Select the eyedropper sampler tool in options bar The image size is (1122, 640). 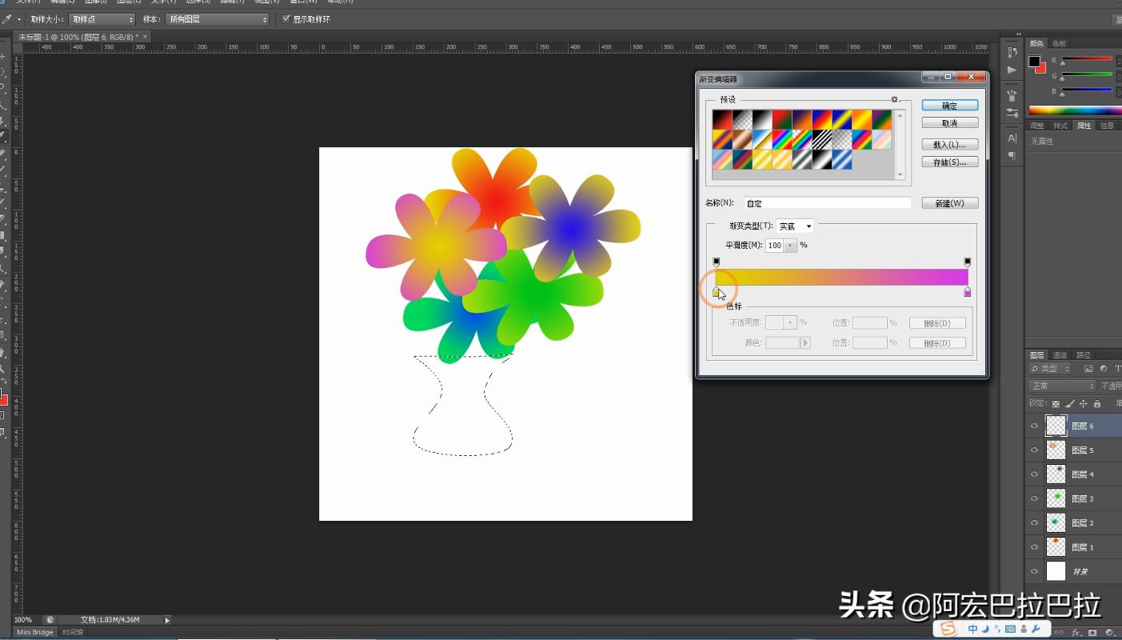[x=9, y=19]
